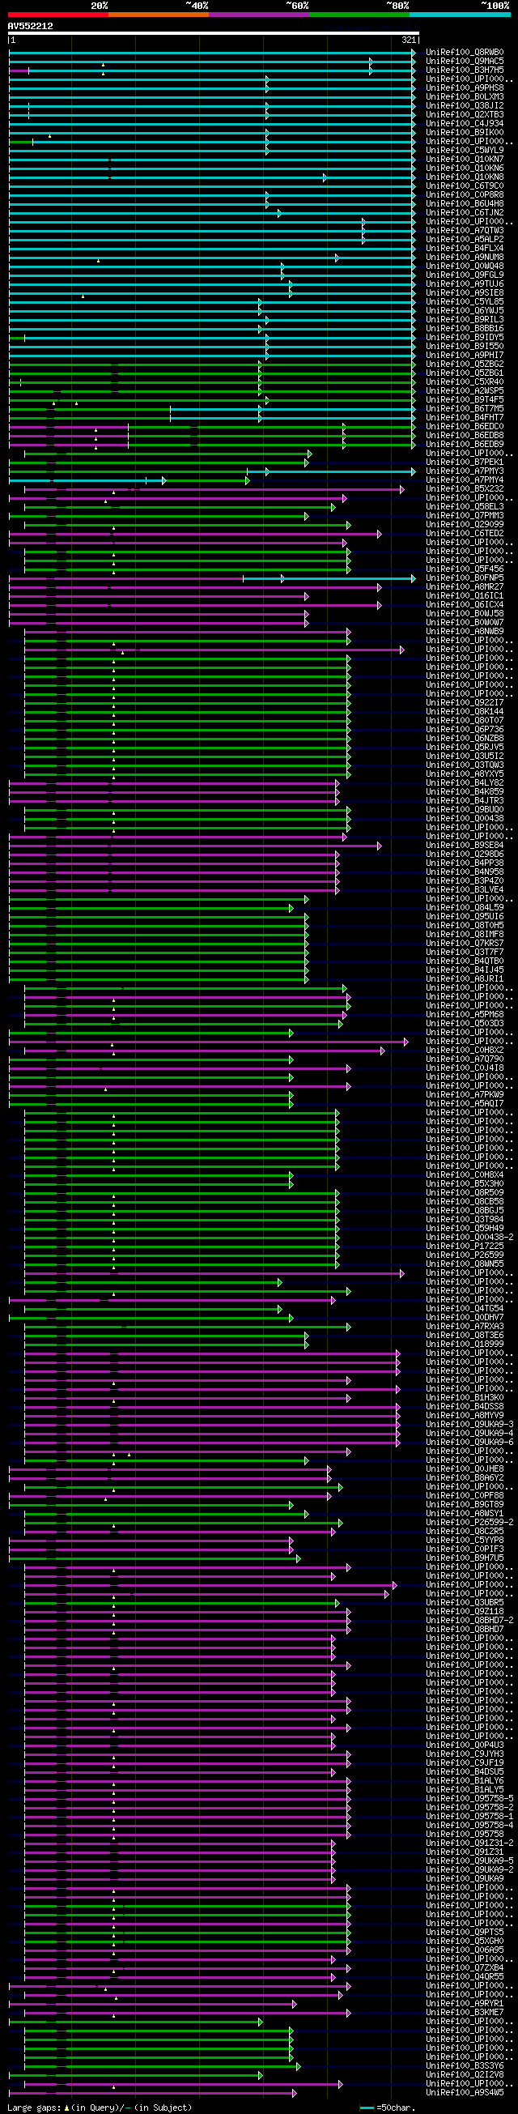Select hit label UniRef100_Q16IC1
This screenshot has width=518, height=2114.
[465, 596]
